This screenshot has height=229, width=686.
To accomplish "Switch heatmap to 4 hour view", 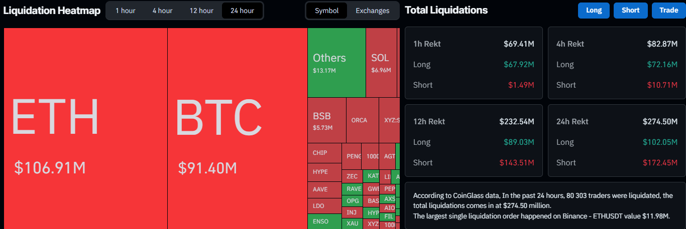I will coord(162,11).
